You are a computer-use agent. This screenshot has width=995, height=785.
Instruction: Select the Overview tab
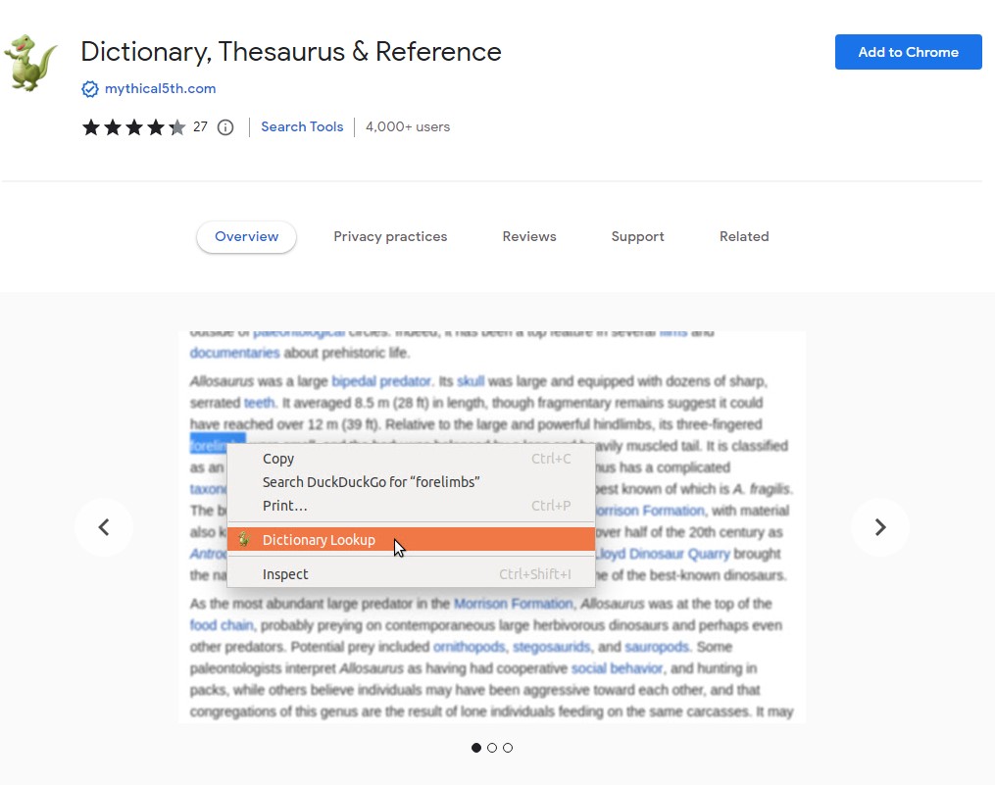pyautogui.click(x=246, y=236)
